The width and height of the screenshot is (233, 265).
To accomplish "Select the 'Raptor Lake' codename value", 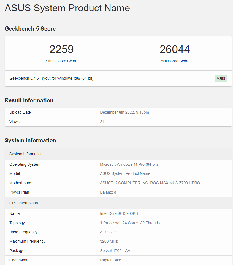I will coord(111,260).
